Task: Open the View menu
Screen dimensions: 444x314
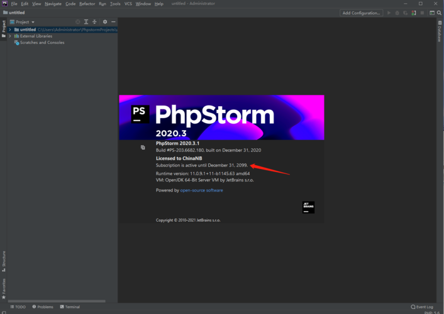Action: click(36, 4)
